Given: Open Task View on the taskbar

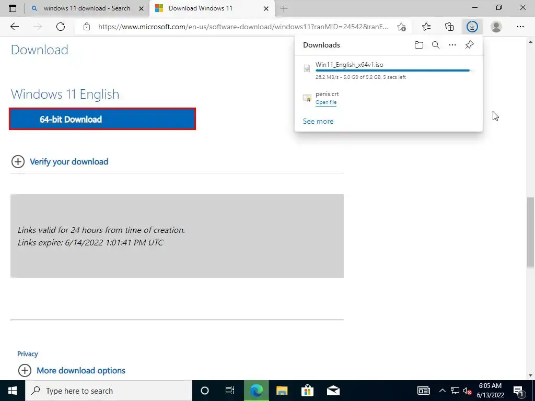Looking at the screenshot, I should (230, 391).
